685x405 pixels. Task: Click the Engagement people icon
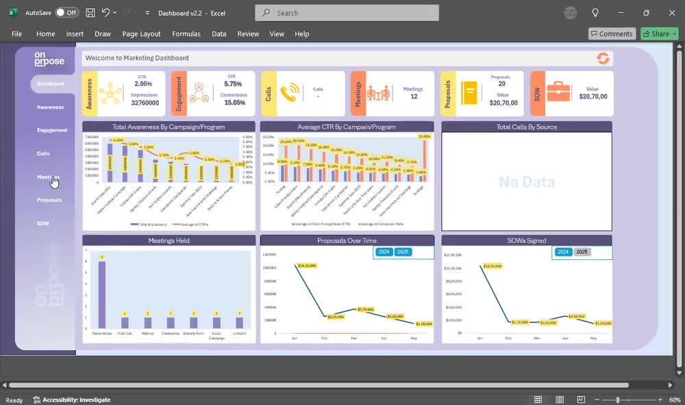(x=199, y=93)
